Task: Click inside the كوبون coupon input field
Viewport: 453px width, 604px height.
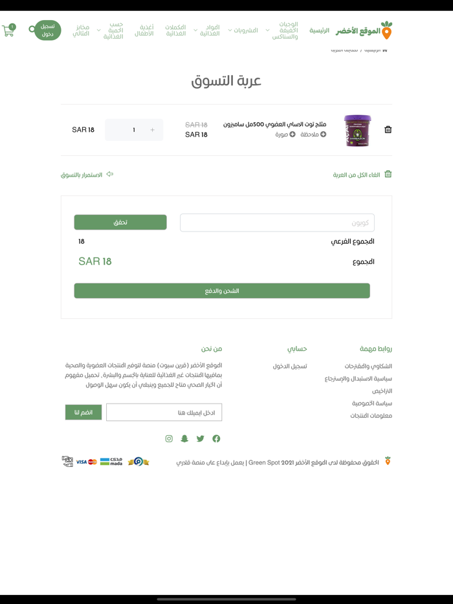Action: pyautogui.click(x=278, y=222)
